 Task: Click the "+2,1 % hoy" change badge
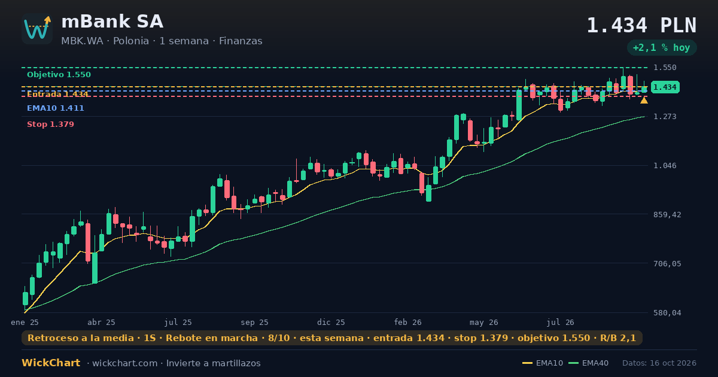click(x=662, y=47)
